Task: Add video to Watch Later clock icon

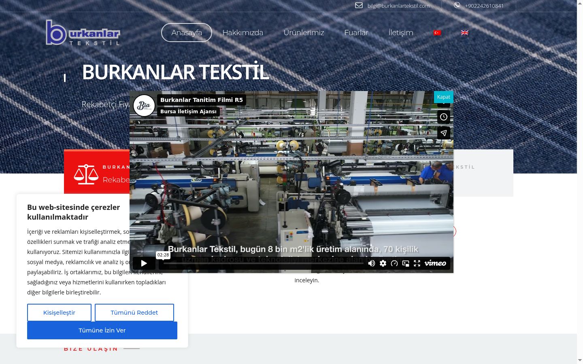Action: coord(444,117)
